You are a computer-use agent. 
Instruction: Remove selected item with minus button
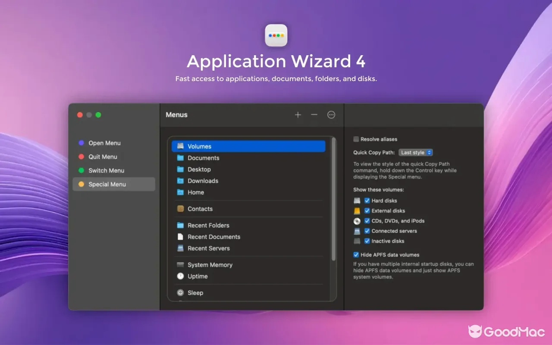tap(314, 115)
